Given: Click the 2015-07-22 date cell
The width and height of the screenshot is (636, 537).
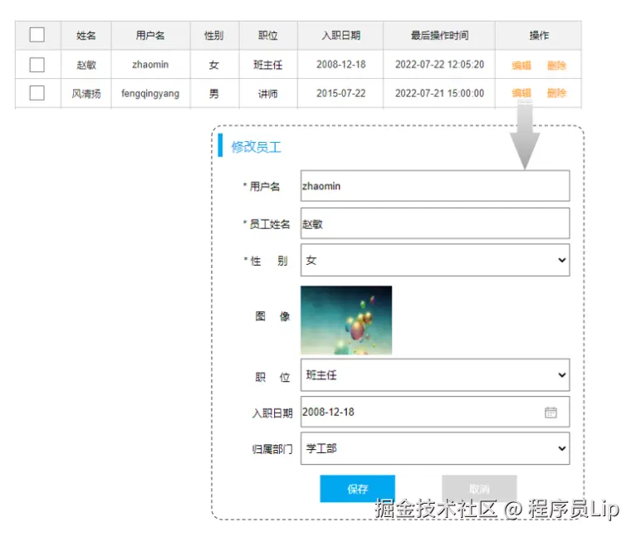Looking at the screenshot, I should (x=340, y=94).
